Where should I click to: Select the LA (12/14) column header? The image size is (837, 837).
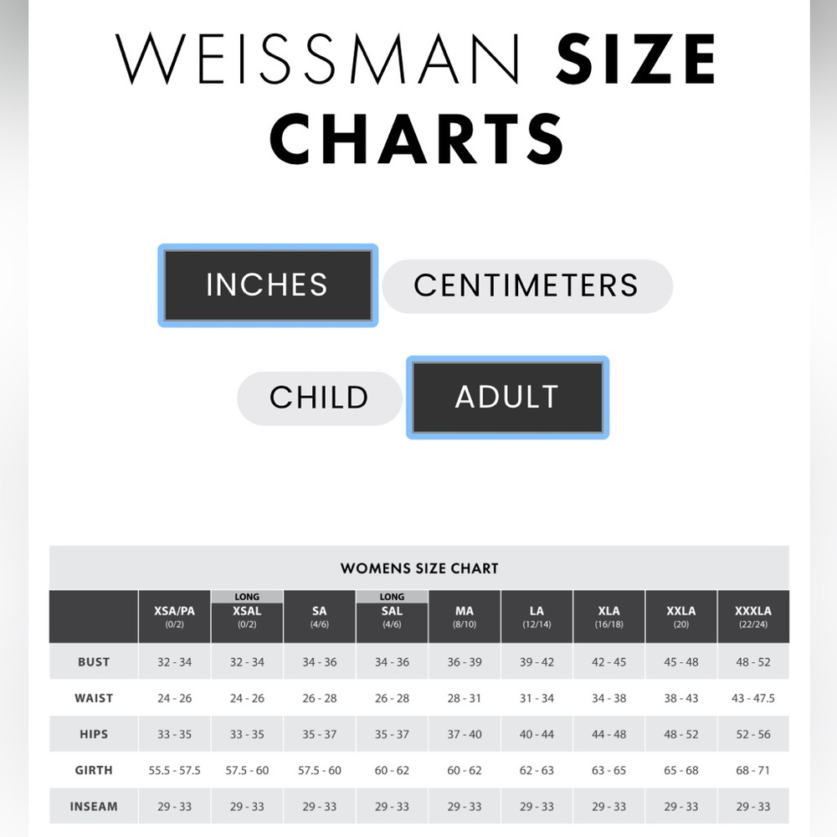(537, 617)
